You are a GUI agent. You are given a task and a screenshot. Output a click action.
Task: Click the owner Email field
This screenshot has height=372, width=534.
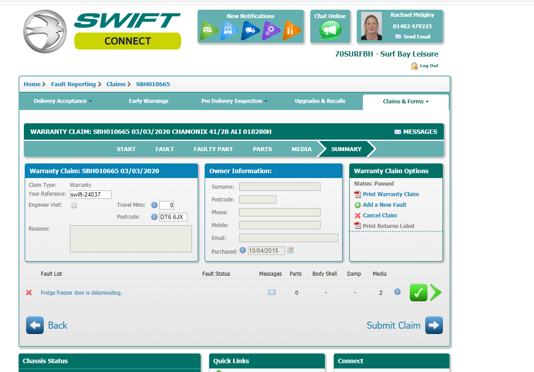[x=289, y=238]
